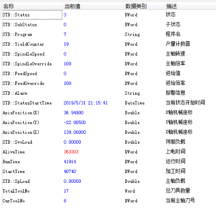
Task: Click the description 当前主轴刀号
Action: pyautogui.click(x=181, y=200)
